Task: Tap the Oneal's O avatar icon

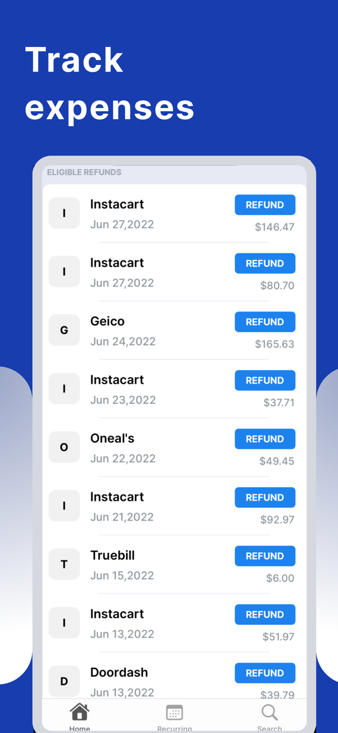Action: pyautogui.click(x=64, y=447)
